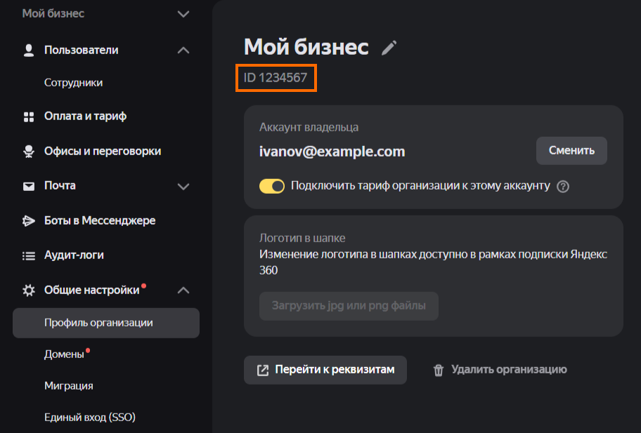Viewport: 641px width, 433px height.
Task: Click the pencil icon beside Мой бизнес
Action: pos(389,48)
